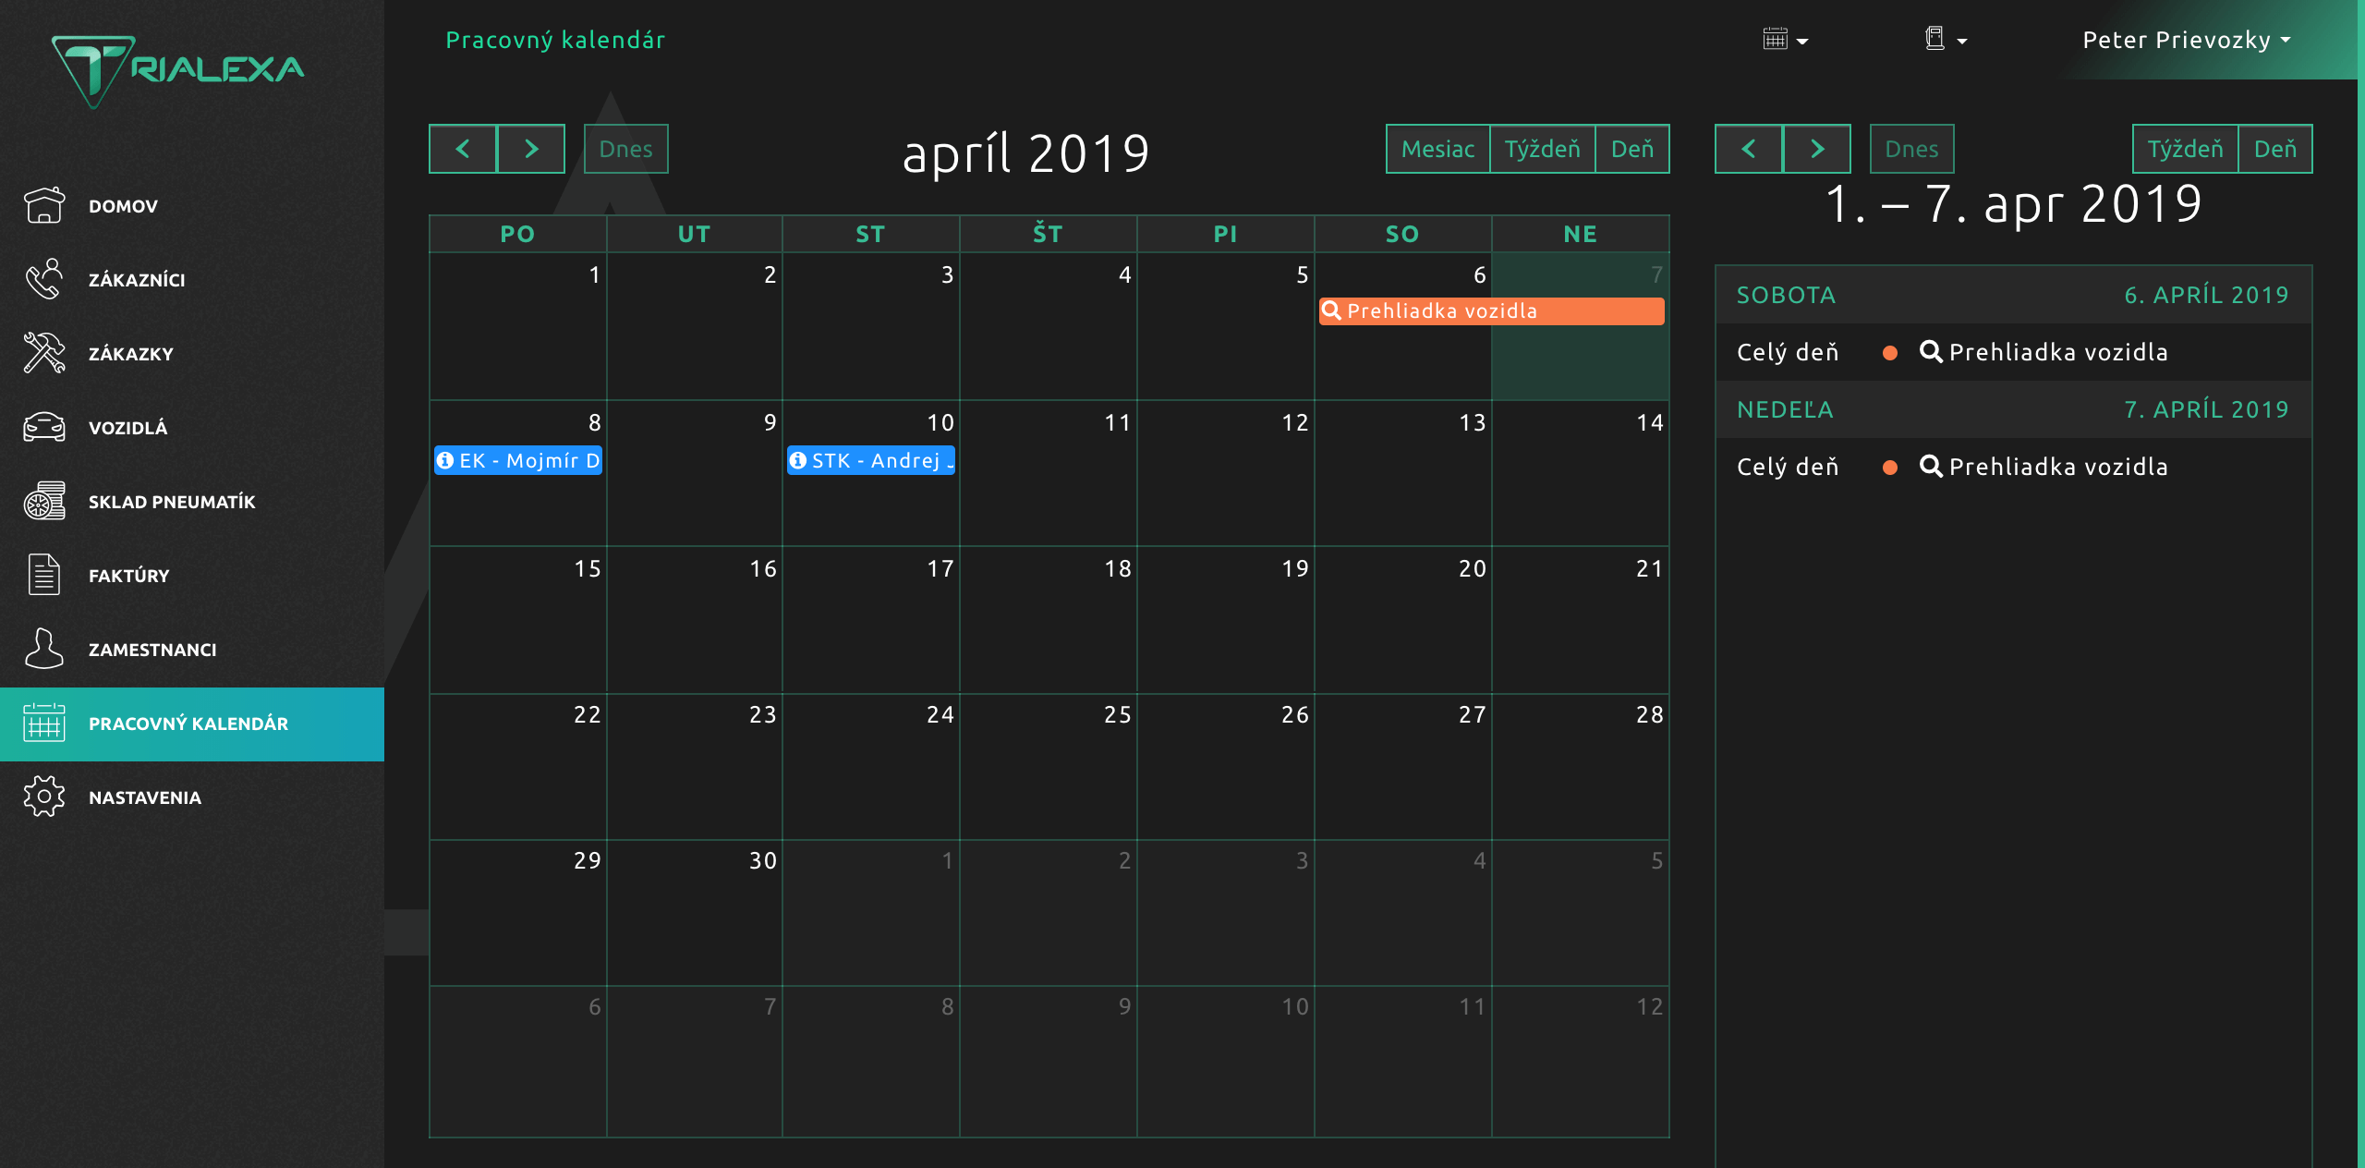Open Nastavenia gear icon
Screen dimensions: 2365x1168
43,797
